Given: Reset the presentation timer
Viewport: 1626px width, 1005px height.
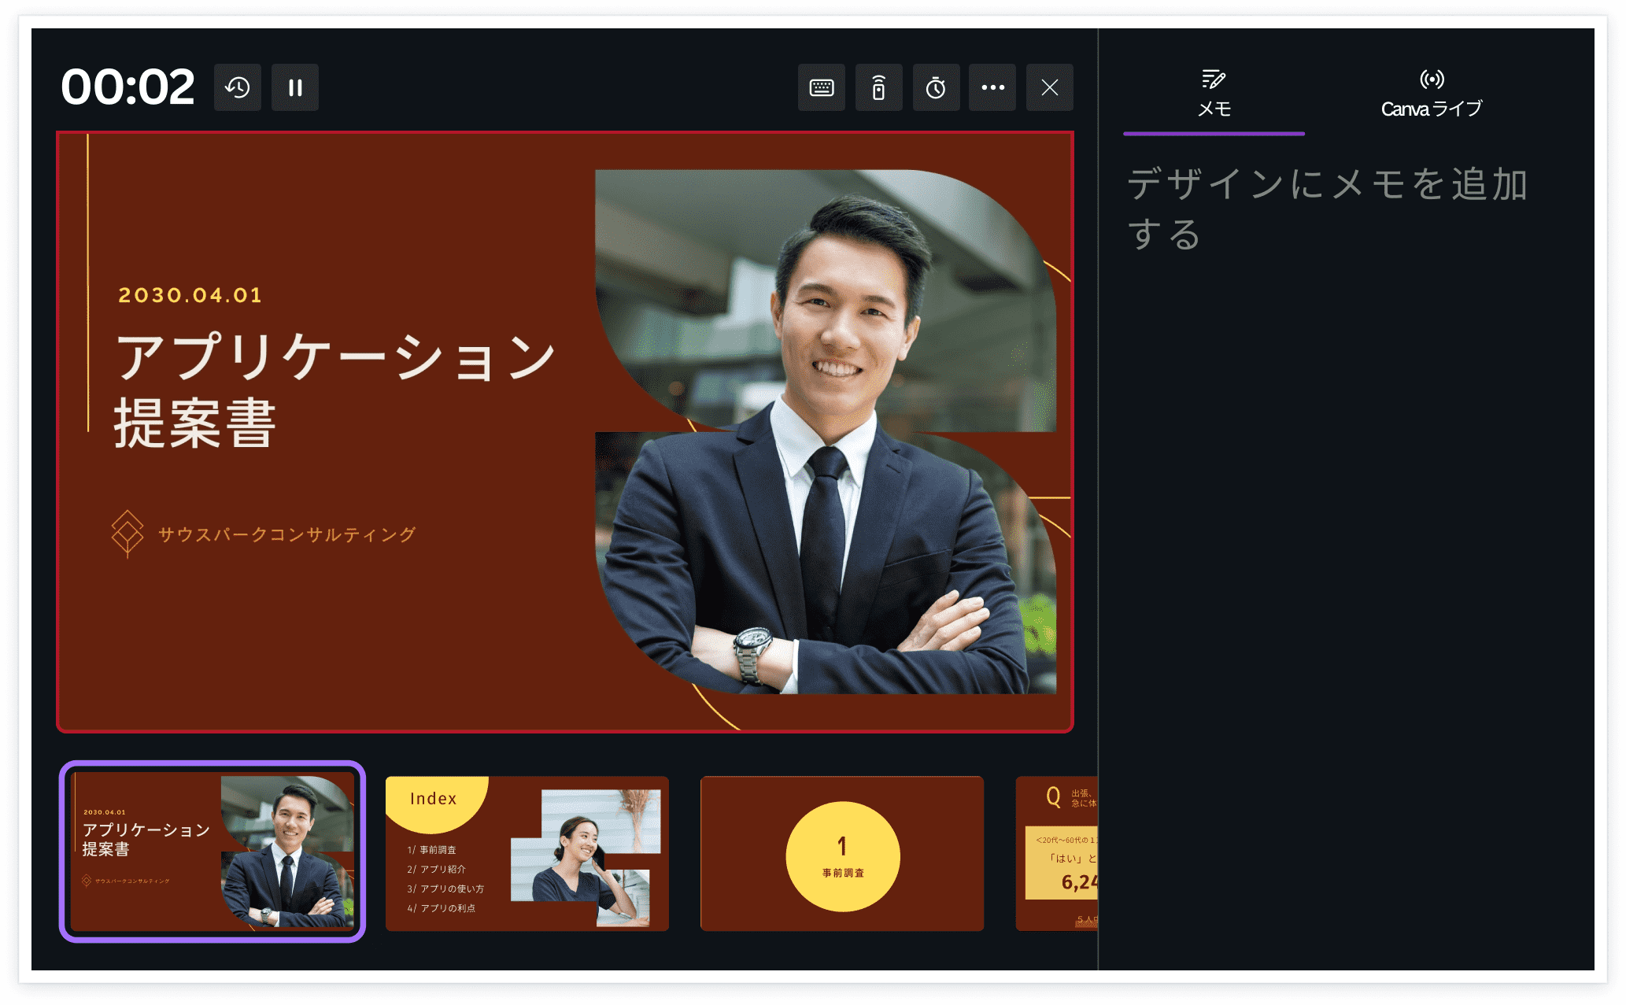Looking at the screenshot, I should [x=237, y=87].
